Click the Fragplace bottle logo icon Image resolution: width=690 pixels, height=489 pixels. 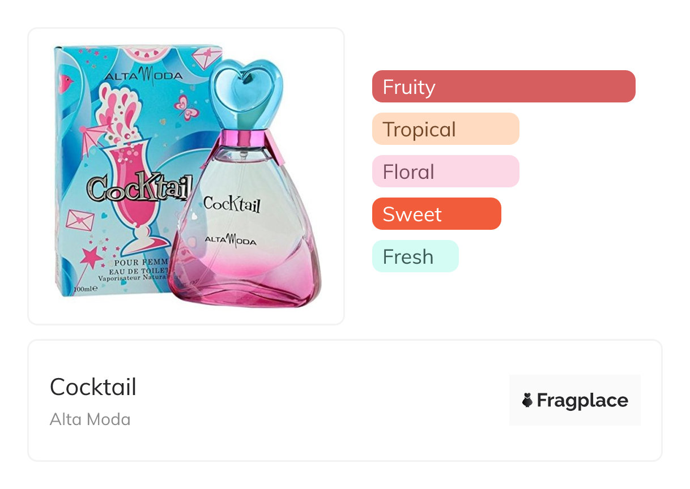pos(527,401)
